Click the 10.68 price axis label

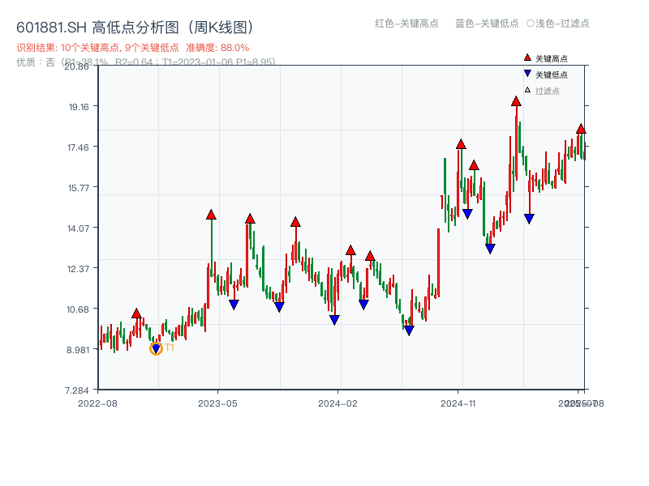coord(78,309)
